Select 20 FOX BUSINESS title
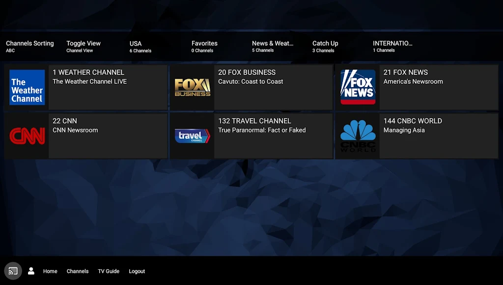Image resolution: width=503 pixels, height=285 pixels. 247,72
